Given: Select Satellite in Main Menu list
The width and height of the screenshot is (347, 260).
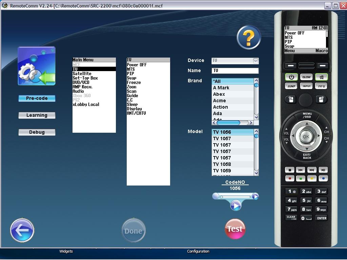Looking at the screenshot, I should (94, 73).
